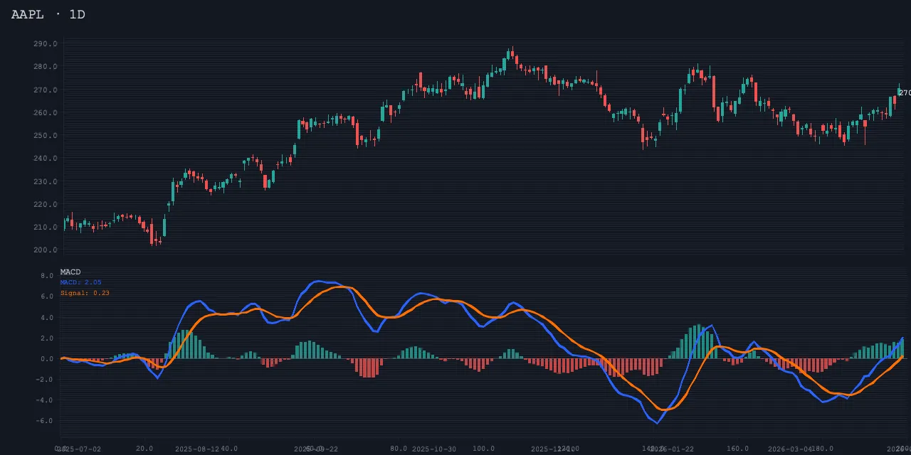Screen dimensions: 911x455
Task: Click the -6.0 MACD axis label
Action: coord(46,421)
